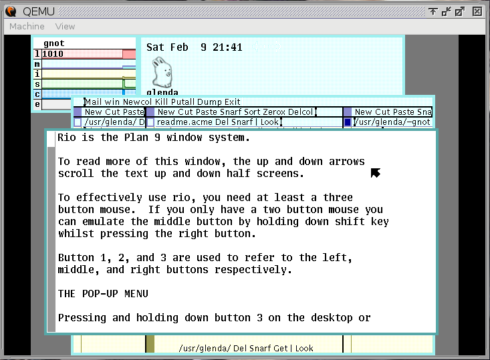The height and width of the screenshot is (360, 490).
Task: Click 'Paste' in the first acme column tag
Action: (134, 112)
